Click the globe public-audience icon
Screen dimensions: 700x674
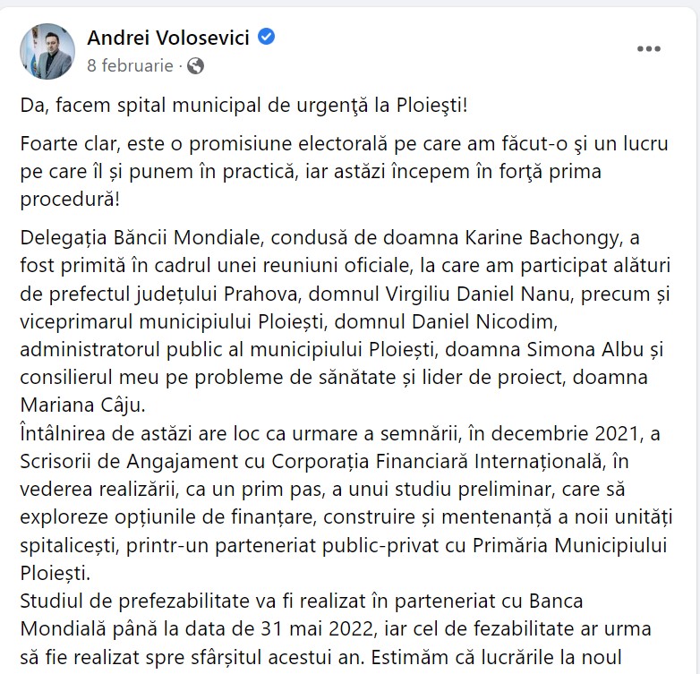[x=196, y=65]
